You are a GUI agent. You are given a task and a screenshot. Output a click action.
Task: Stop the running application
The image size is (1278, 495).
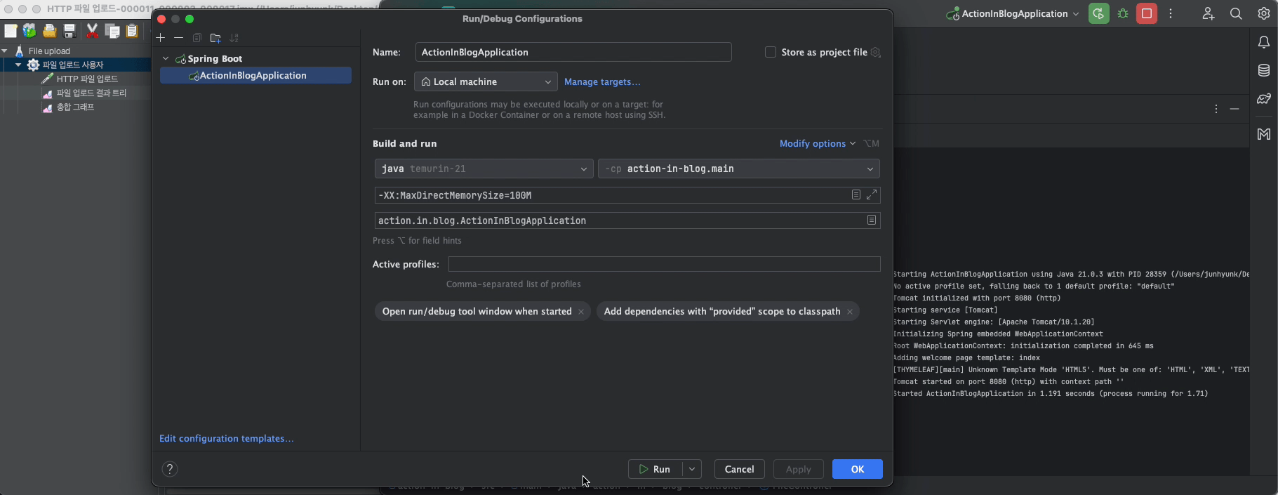[x=1147, y=13]
